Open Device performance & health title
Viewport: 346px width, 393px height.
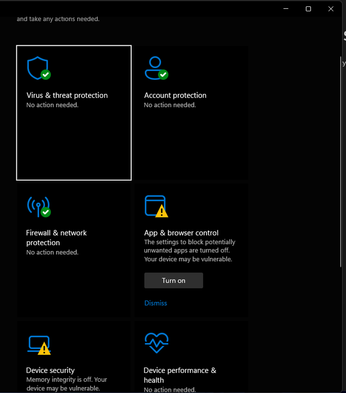click(x=180, y=375)
